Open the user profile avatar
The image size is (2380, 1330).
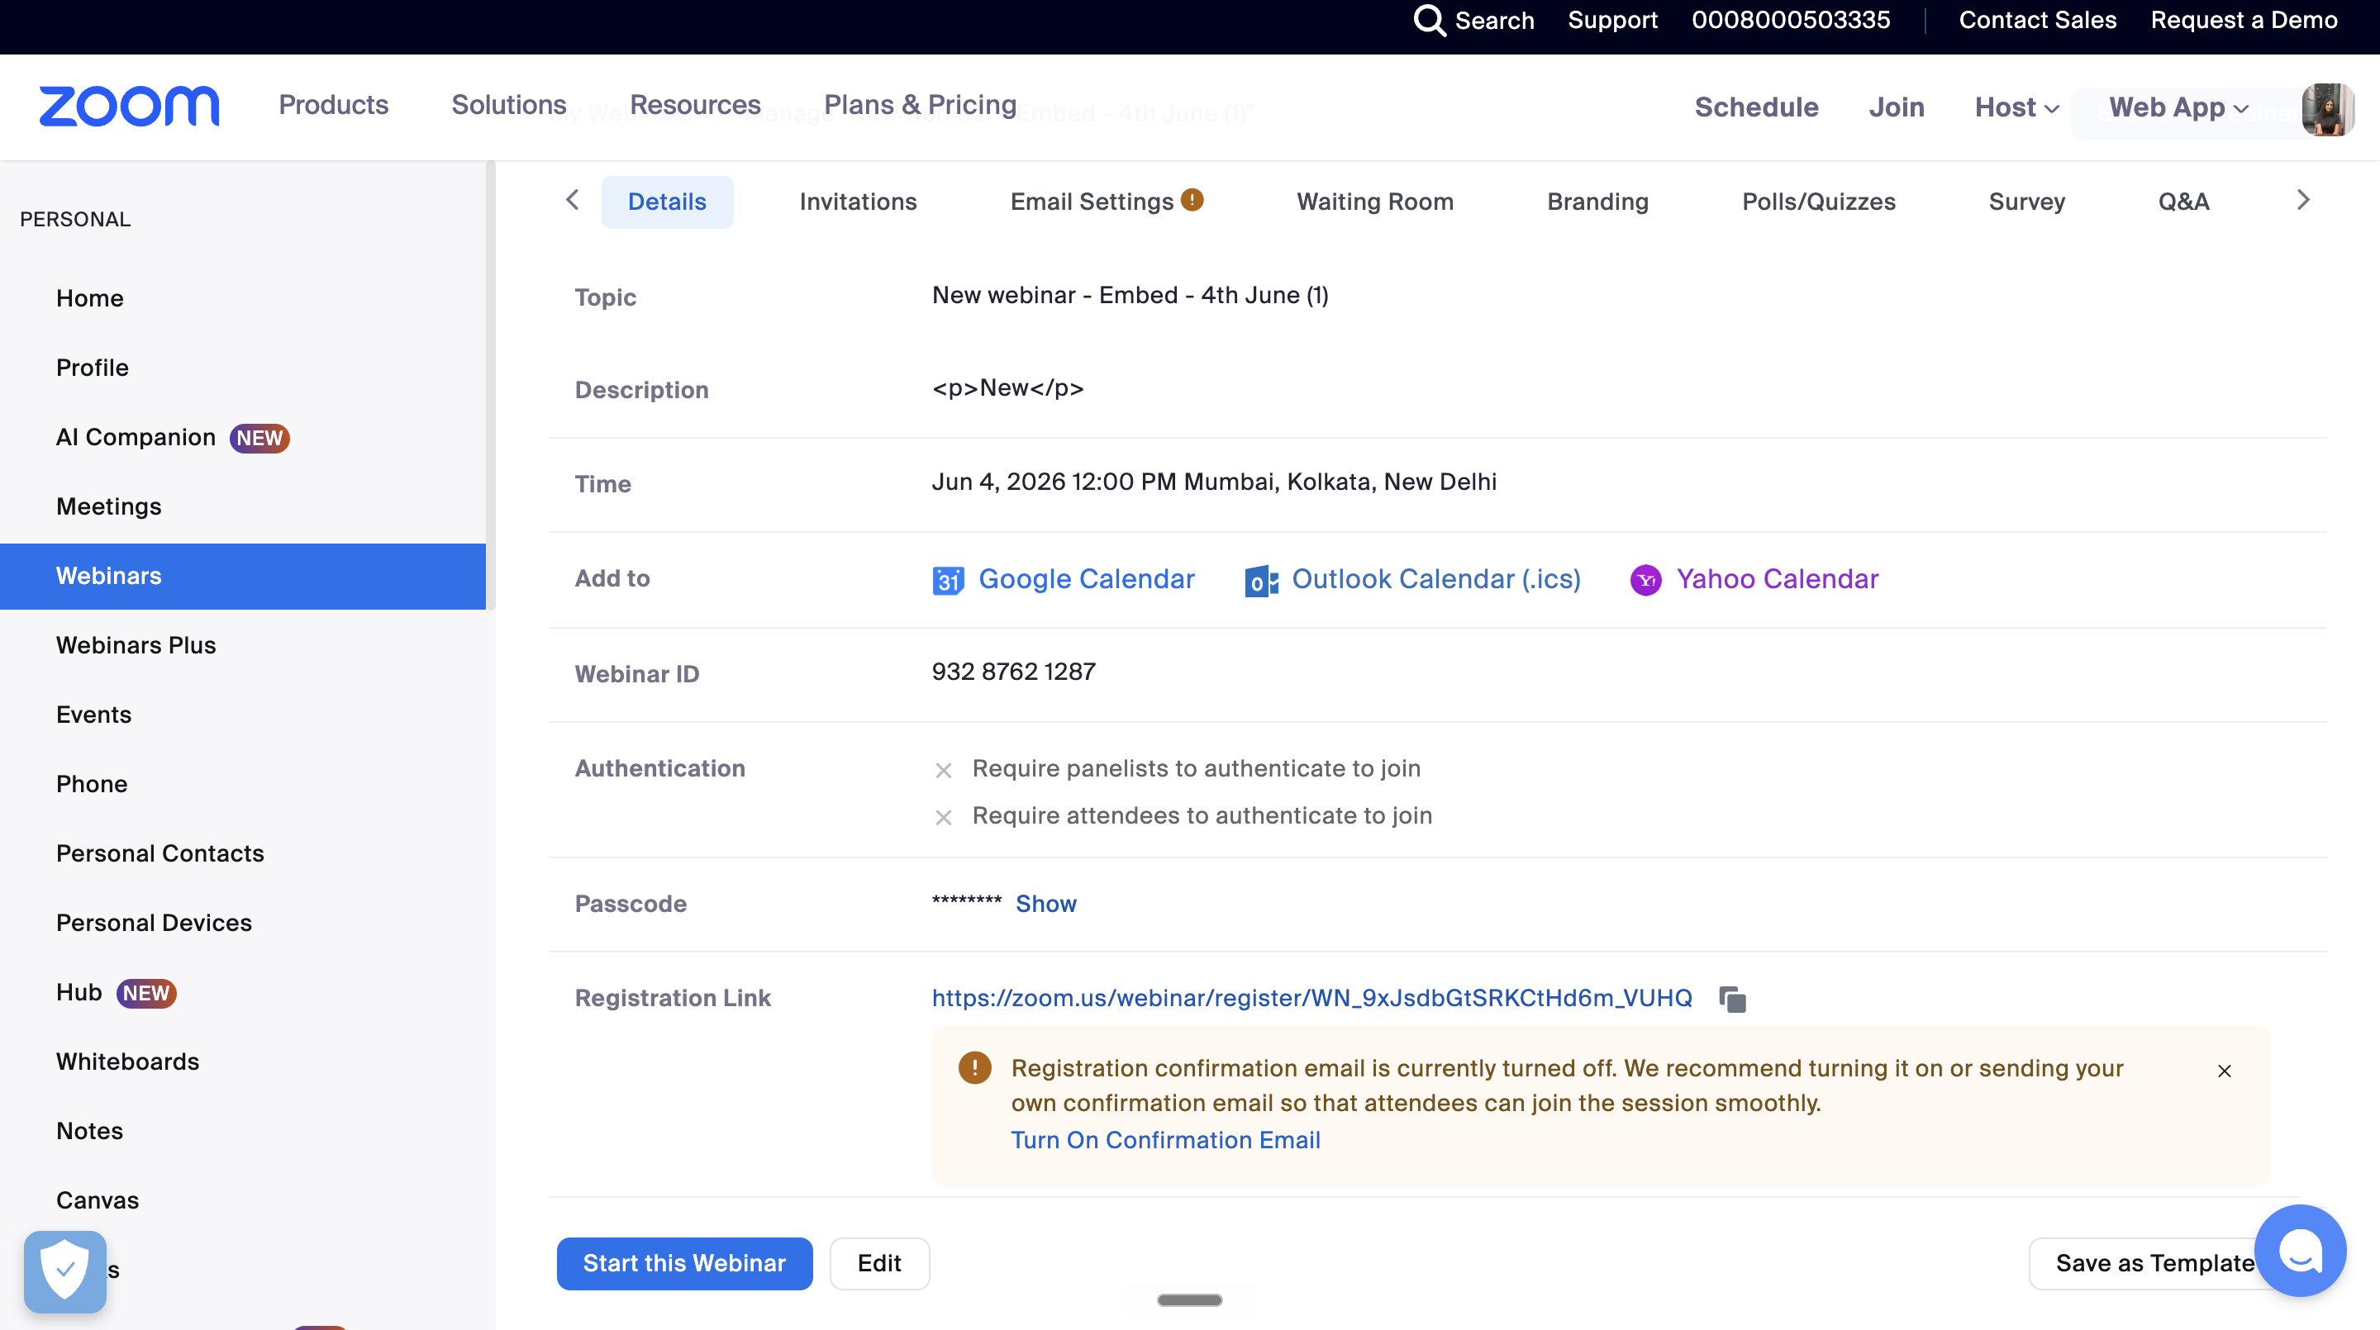click(x=2327, y=109)
